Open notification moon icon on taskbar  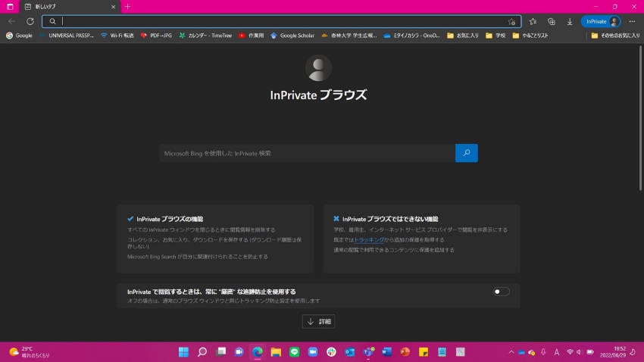point(633,351)
